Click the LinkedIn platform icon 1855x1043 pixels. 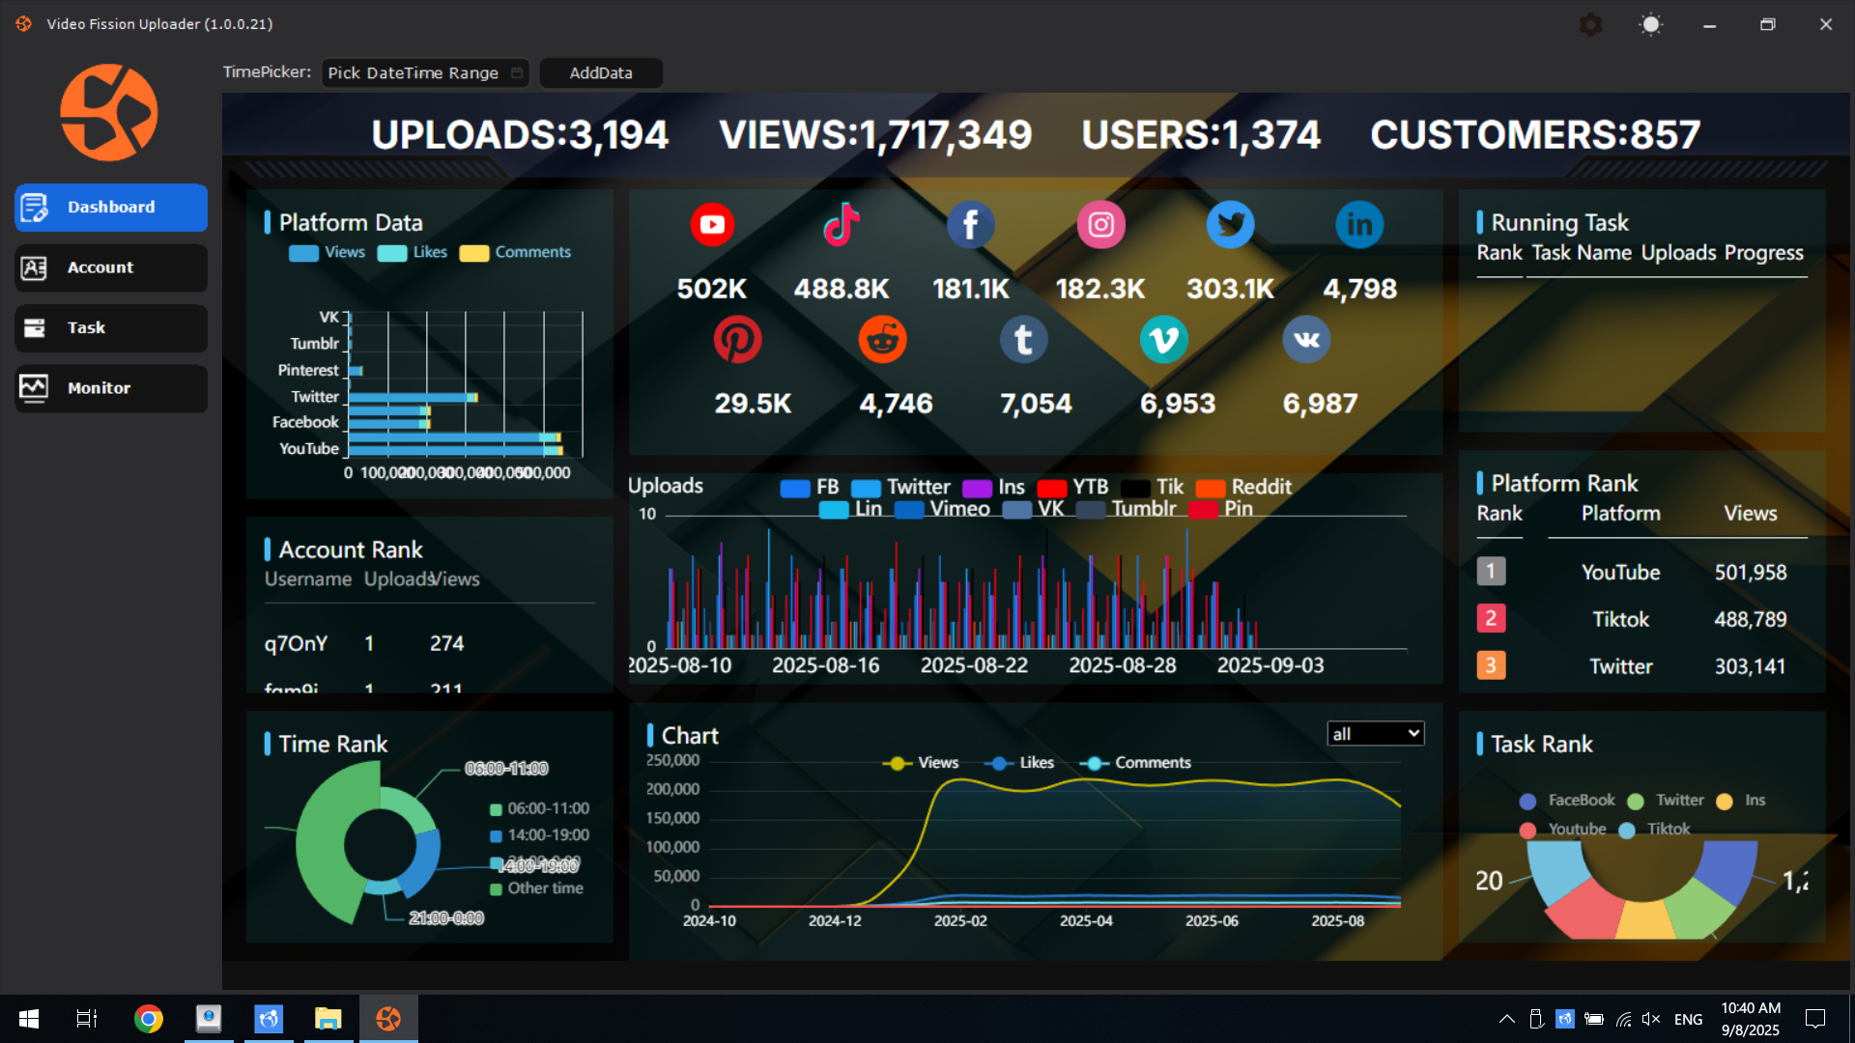pyautogui.click(x=1359, y=225)
